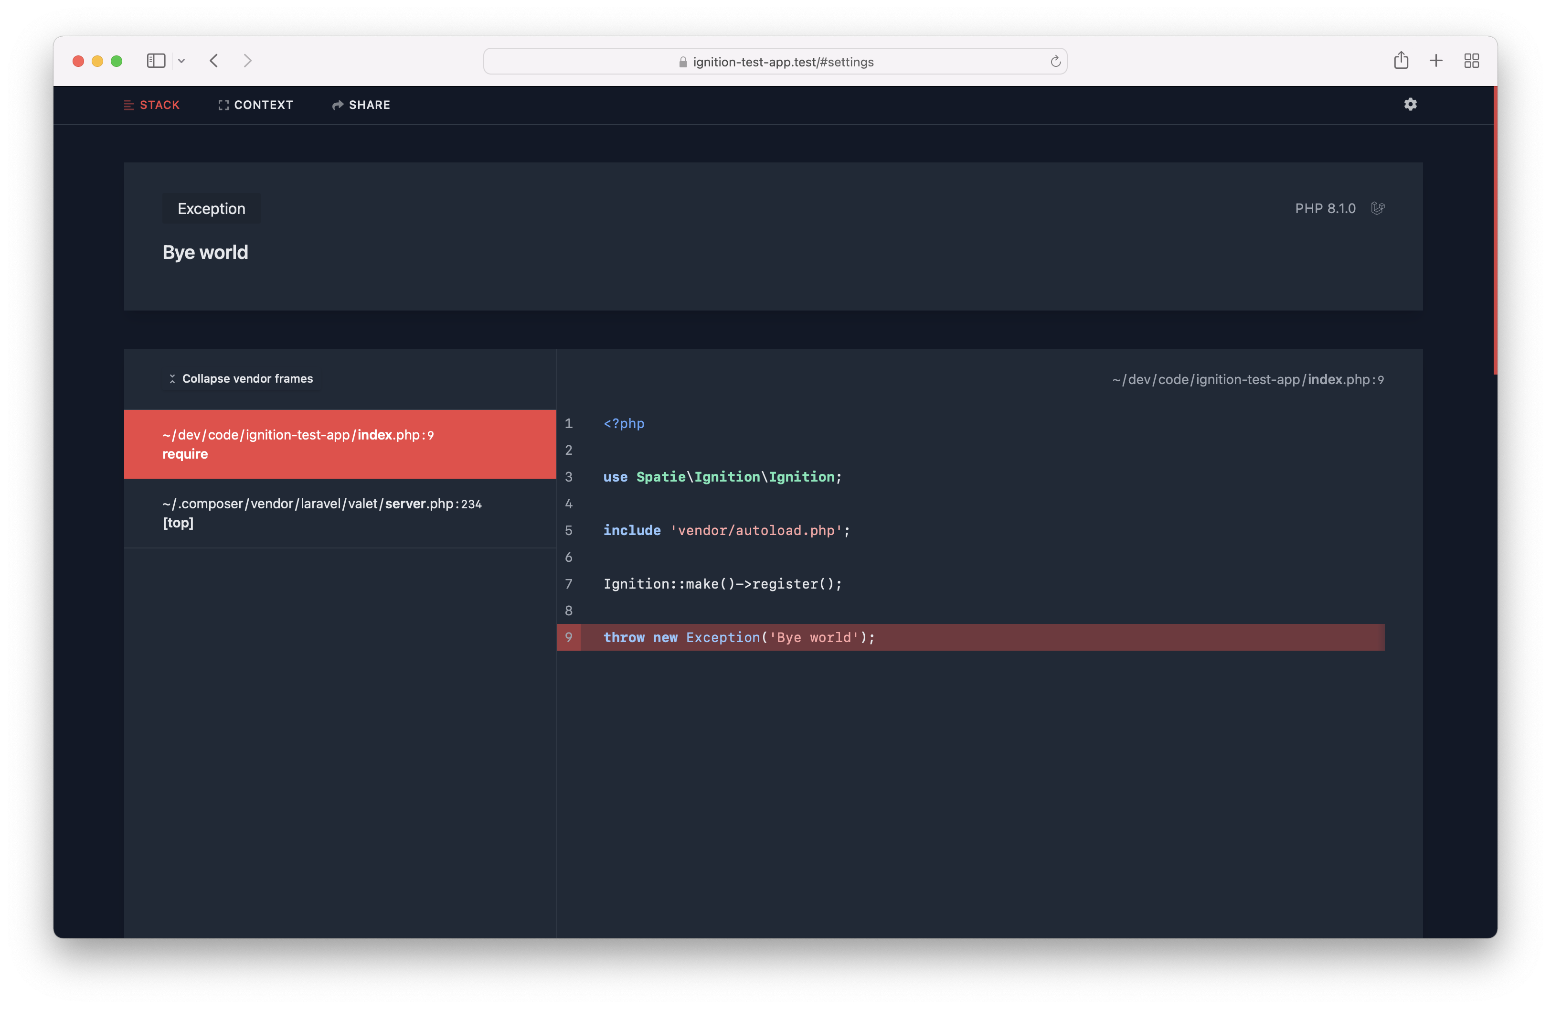Viewport: 1551px width, 1009px height.
Task: Open the settings gear icon
Action: 1410,104
